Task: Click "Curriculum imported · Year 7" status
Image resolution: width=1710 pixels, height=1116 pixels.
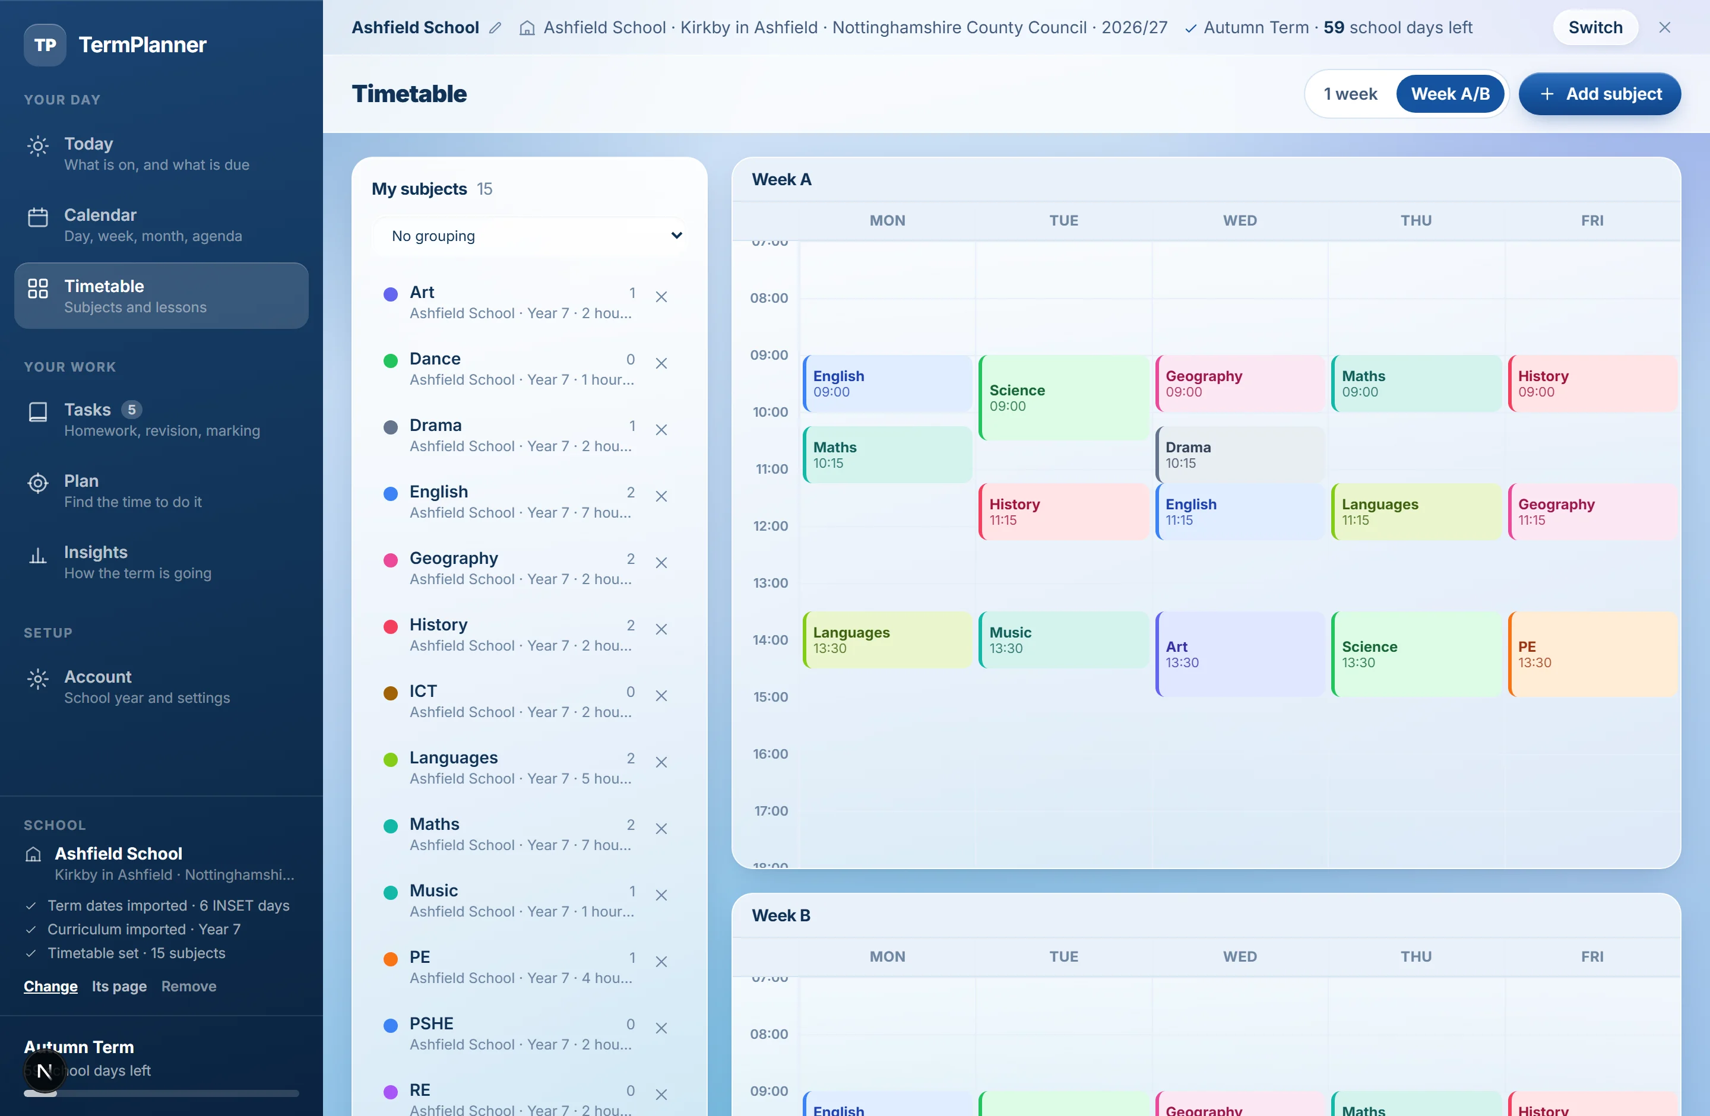Action: click(x=144, y=929)
